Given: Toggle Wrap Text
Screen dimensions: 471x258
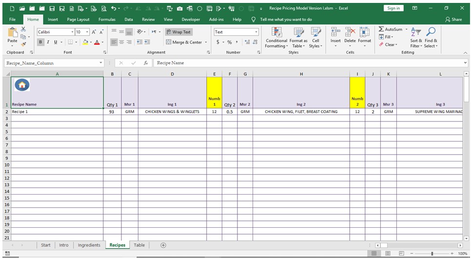Looking at the screenshot, I should click(178, 32).
